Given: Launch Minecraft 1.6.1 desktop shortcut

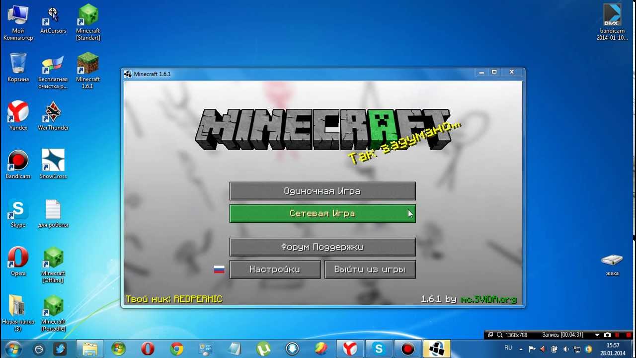Looking at the screenshot, I should click(x=88, y=71).
